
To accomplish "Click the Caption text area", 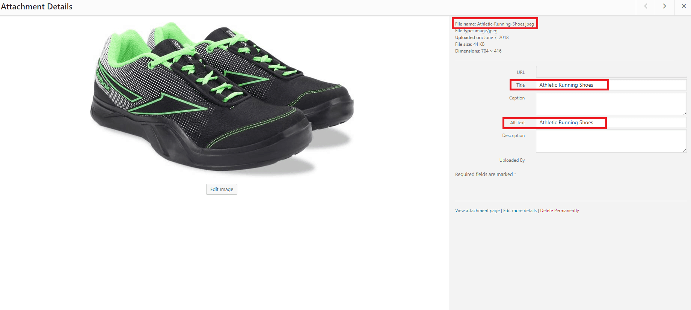I will click(x=611, y=104).
